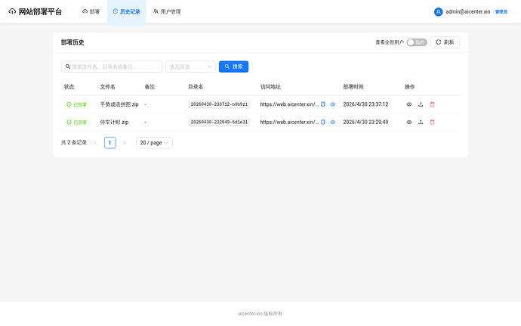Open the 状态筛选 dropdown
This screenshot has width=521, height=326.
[x=190, y=67]
